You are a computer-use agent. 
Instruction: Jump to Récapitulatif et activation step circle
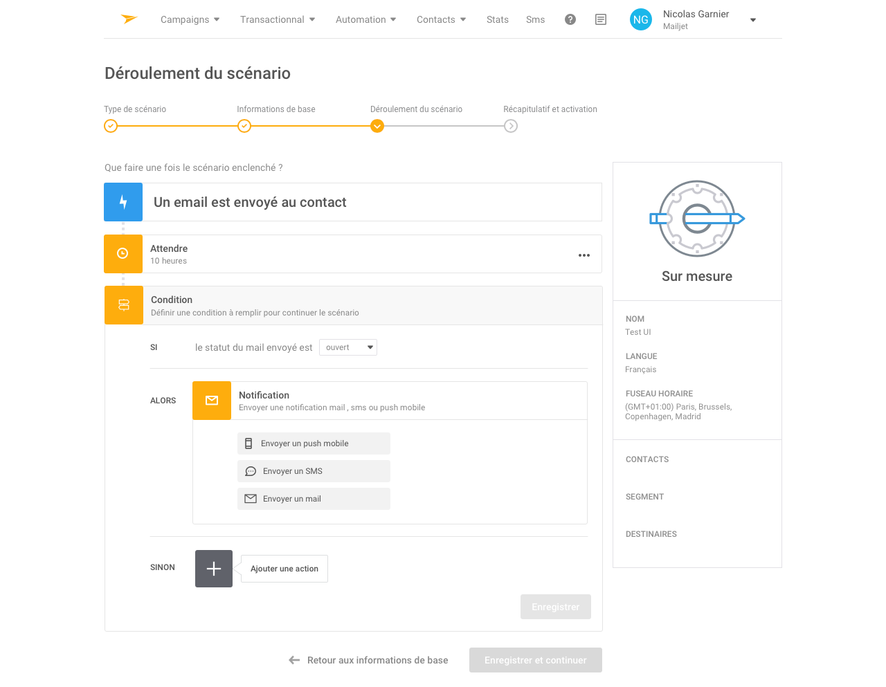(x=511, y=126)
